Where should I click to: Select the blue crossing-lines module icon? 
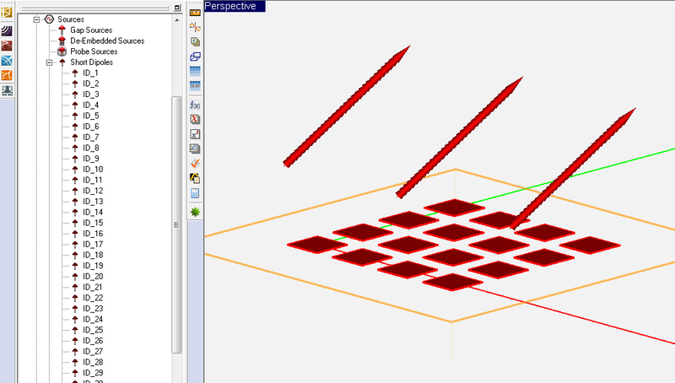[7, 61]
